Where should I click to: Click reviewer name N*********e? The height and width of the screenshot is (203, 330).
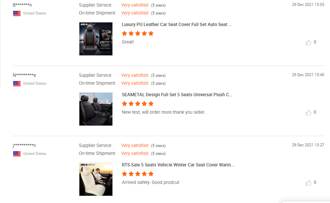coord(24,75)
